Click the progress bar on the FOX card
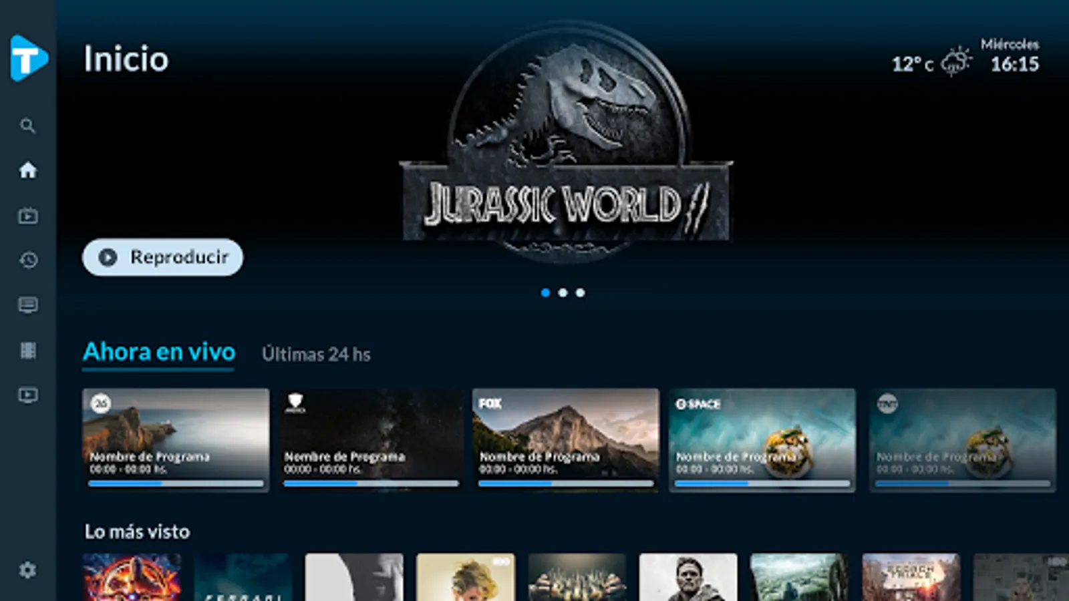 point(566,483)
